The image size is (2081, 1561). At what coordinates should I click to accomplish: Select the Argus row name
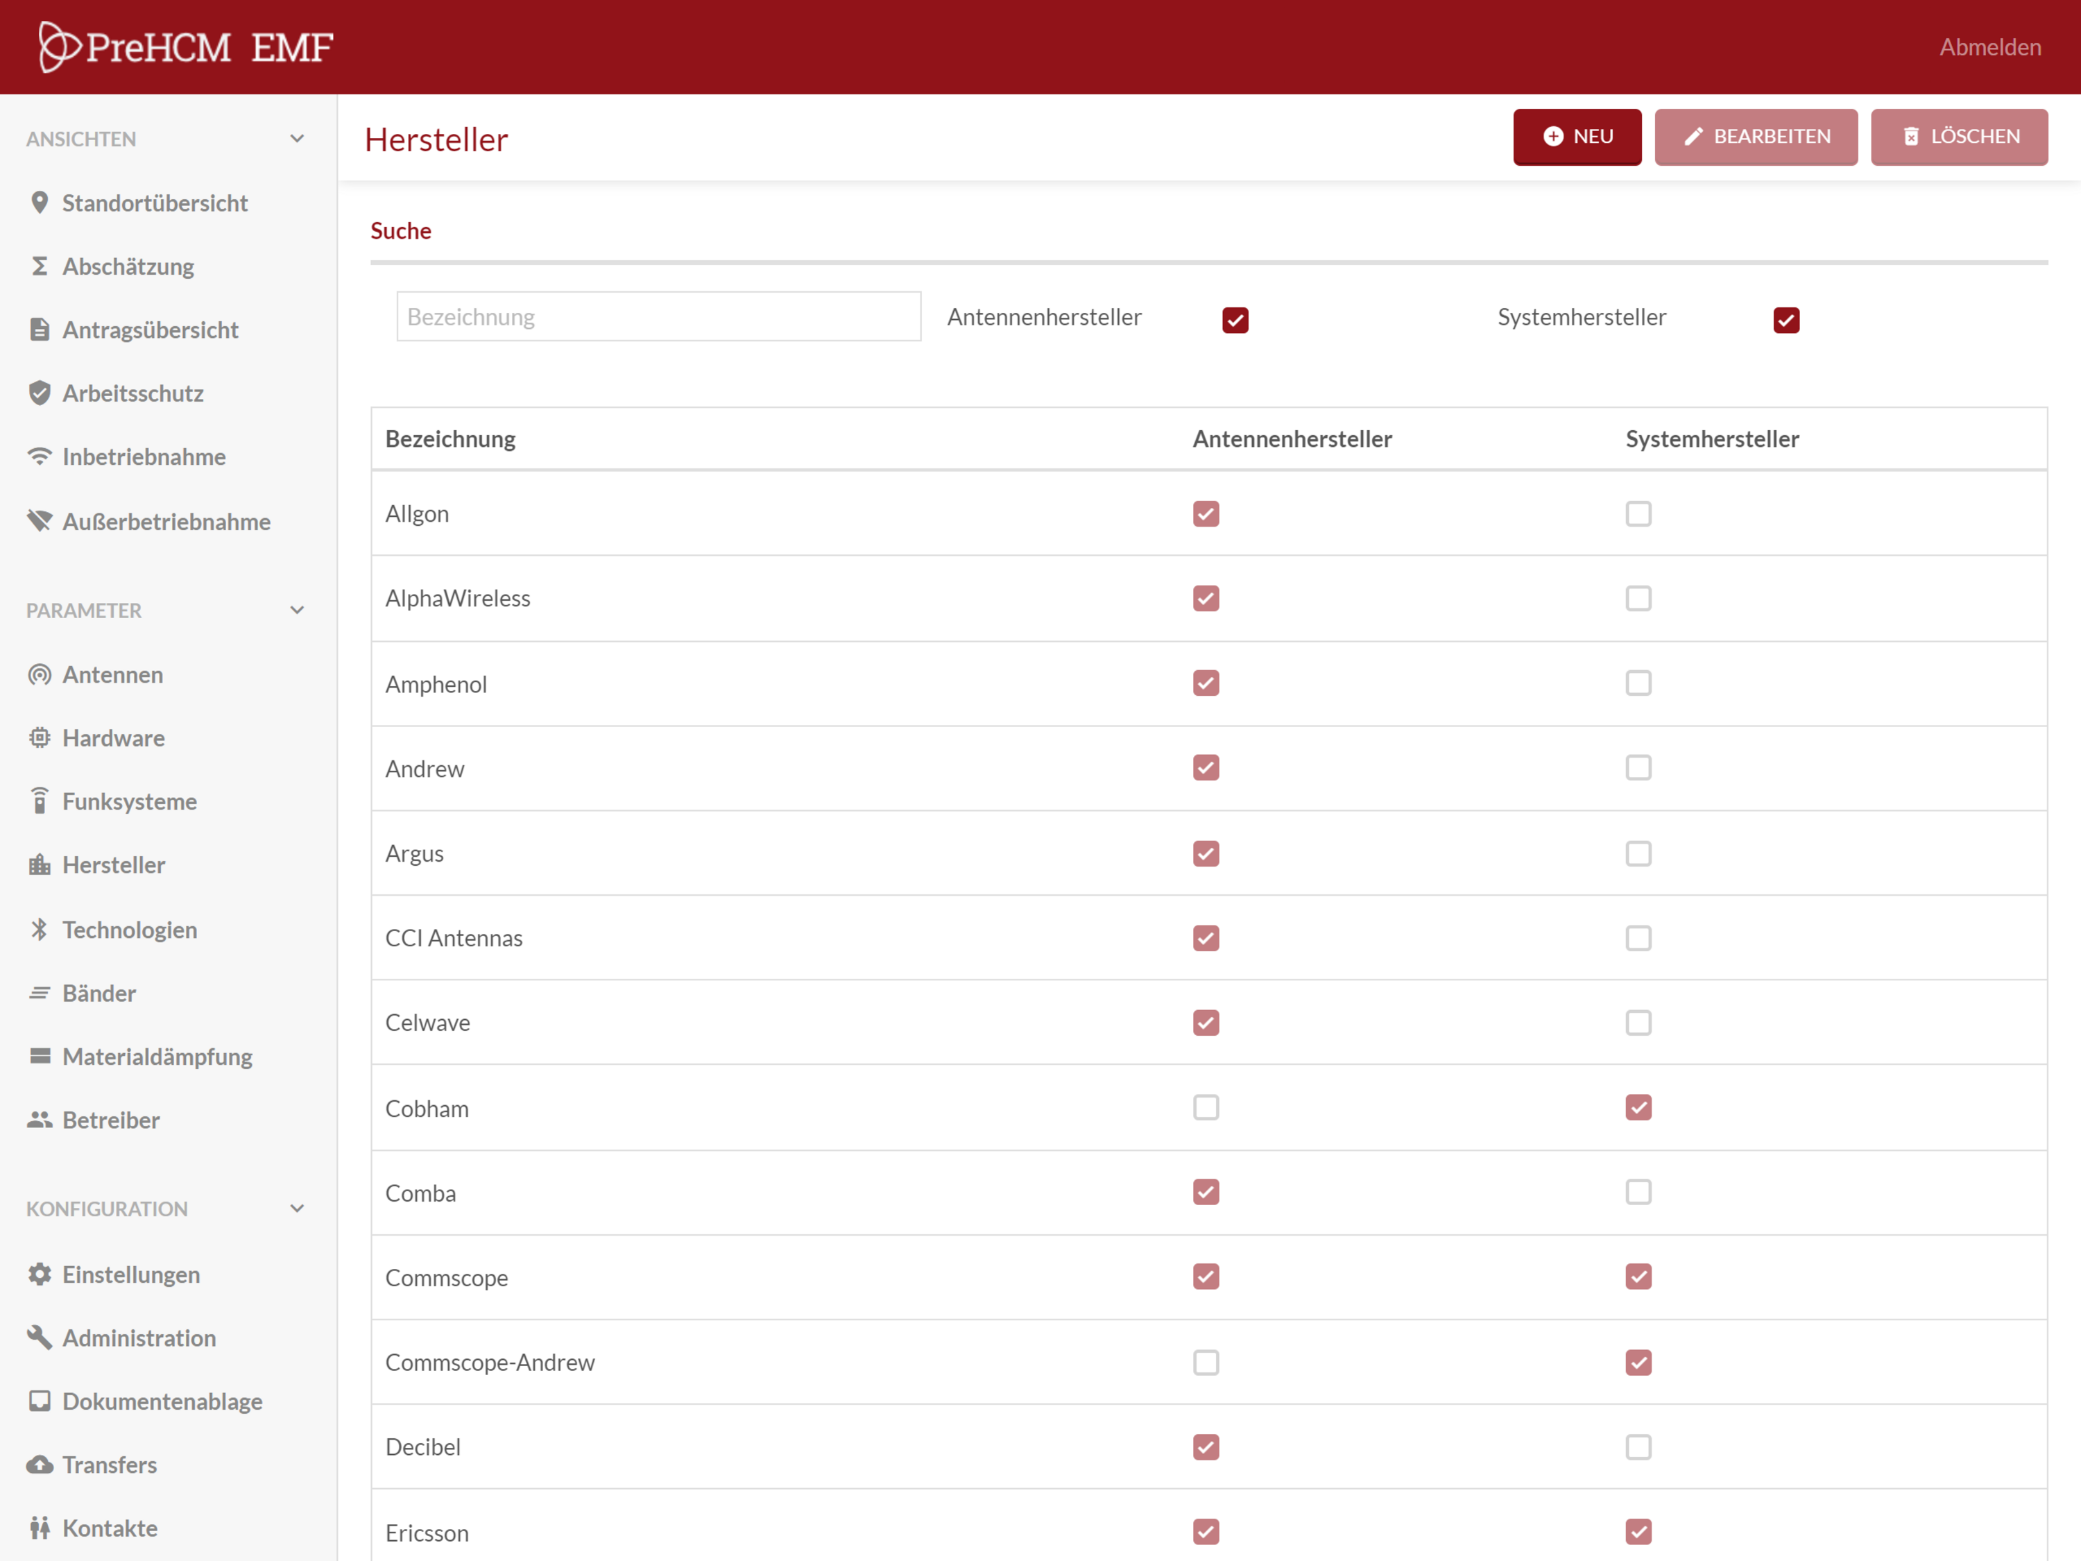414,854
